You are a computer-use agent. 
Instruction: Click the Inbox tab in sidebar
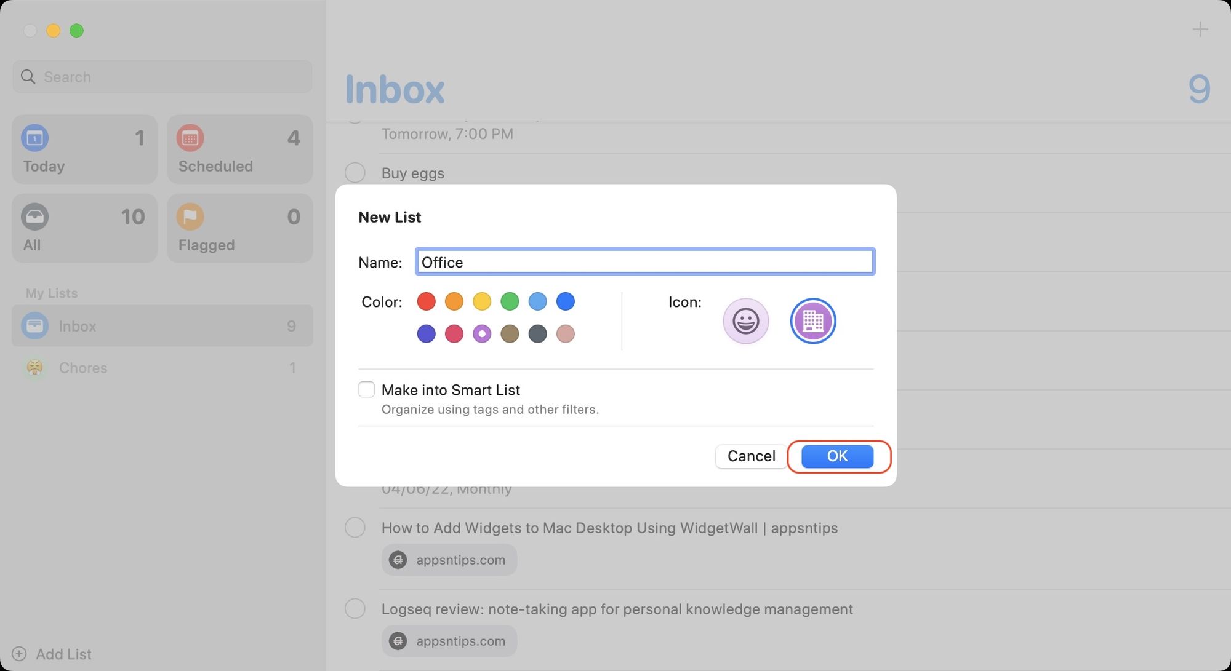tap(162, 325)
